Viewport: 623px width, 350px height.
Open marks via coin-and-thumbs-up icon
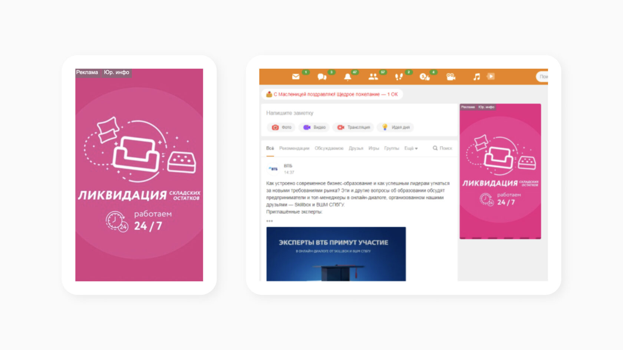pos(425,77)
